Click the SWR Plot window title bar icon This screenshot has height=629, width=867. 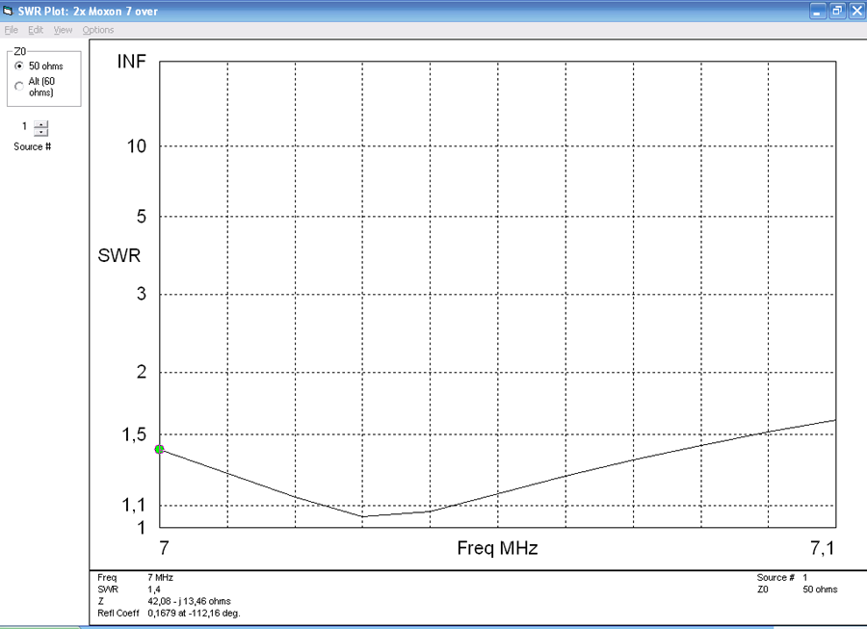8,11
